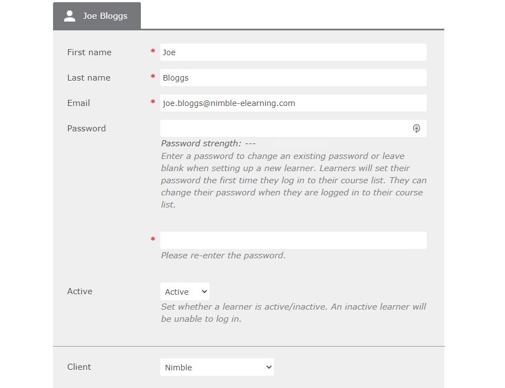The height and width of the screenshot is (388, 505).
Task: Click the 'Set whether a learner is active/inactive' hint
Action: (293, 313)
